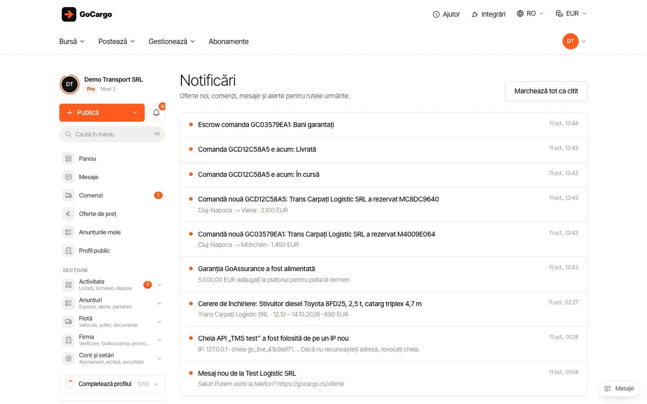Expand the Flotă section chevron
Screen dimensions: 647x404
pos(160,322)
